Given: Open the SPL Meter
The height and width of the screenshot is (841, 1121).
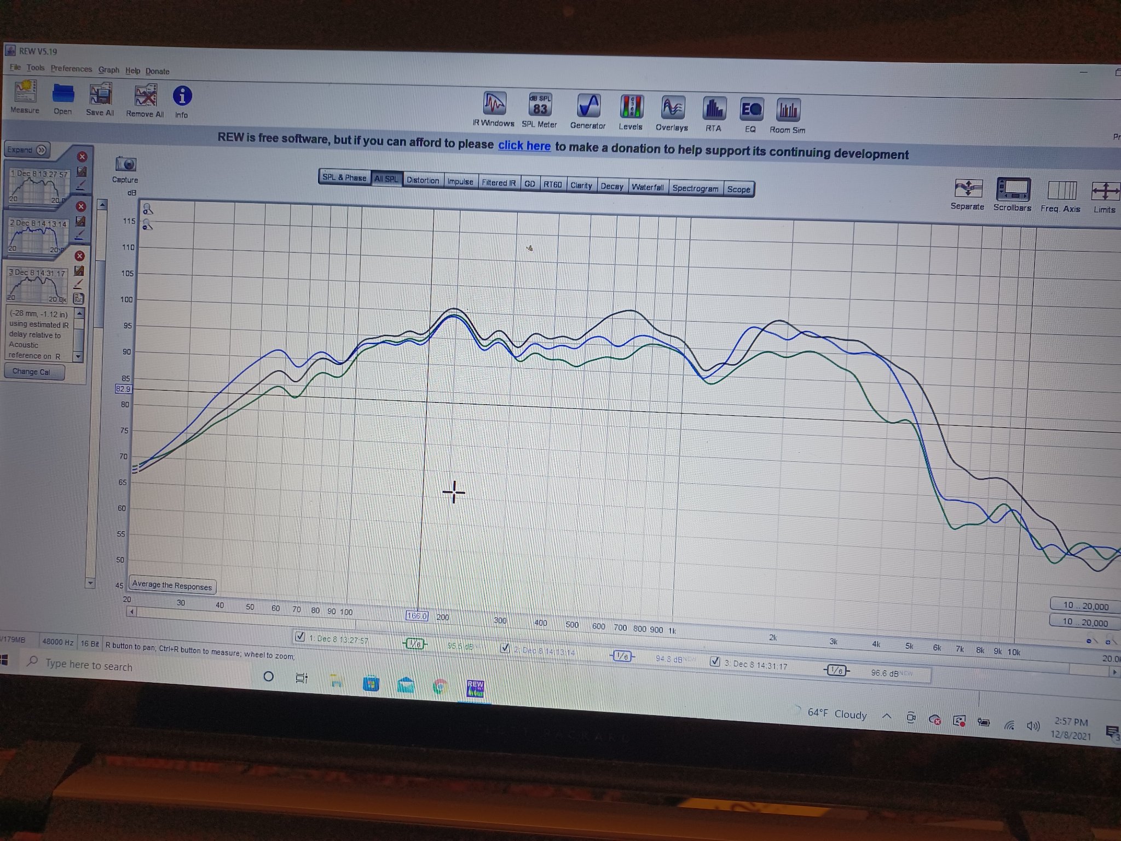Looking at the screenshot, I should 540,111.
